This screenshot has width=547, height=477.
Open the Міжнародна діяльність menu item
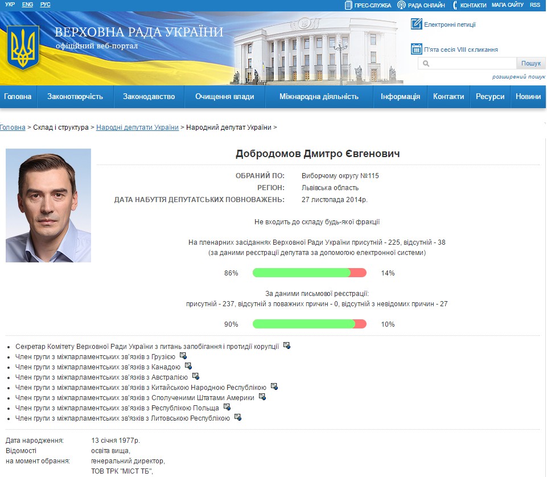click(x=319, y=97)
